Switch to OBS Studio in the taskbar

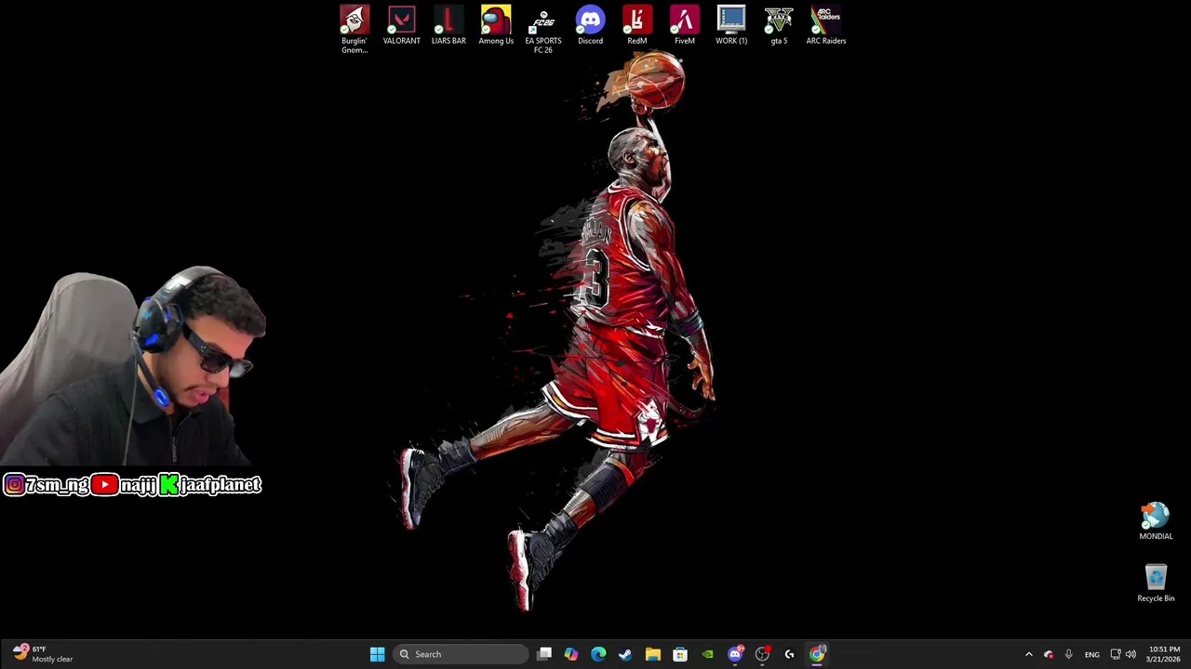(x=762, y=654)
